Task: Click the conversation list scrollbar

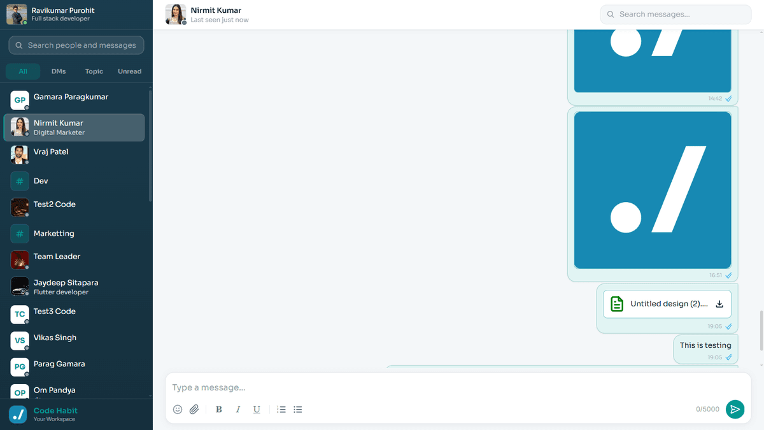Action: pos(150,147)
